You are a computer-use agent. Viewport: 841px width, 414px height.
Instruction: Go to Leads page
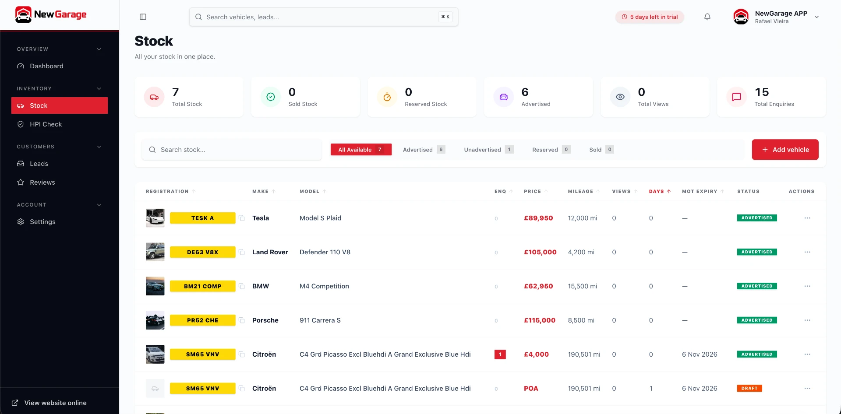(60, 164)
